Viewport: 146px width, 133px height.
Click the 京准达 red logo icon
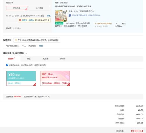[20, 20]
